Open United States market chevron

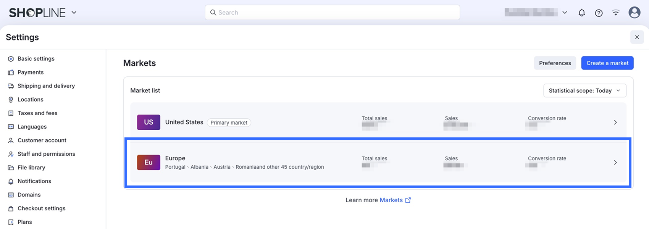(x=615, y=122)
